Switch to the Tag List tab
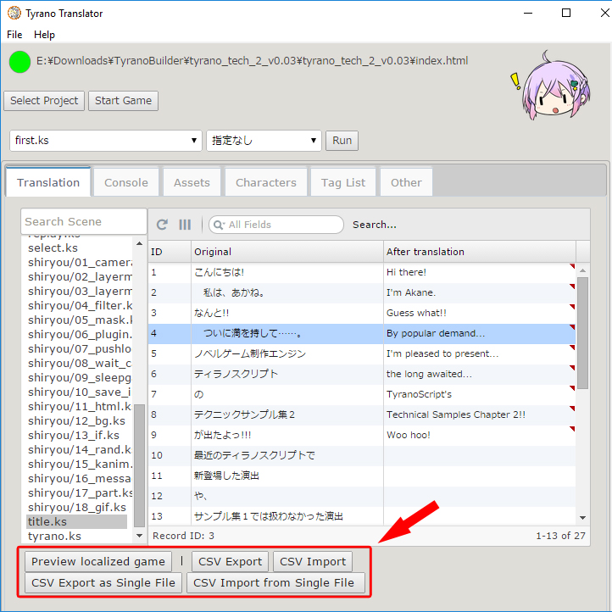This screenshot has width=612, height=612. tap(343, 182)
